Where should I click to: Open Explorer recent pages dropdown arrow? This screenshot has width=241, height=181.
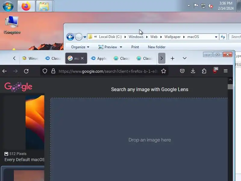tap(85, 37)
